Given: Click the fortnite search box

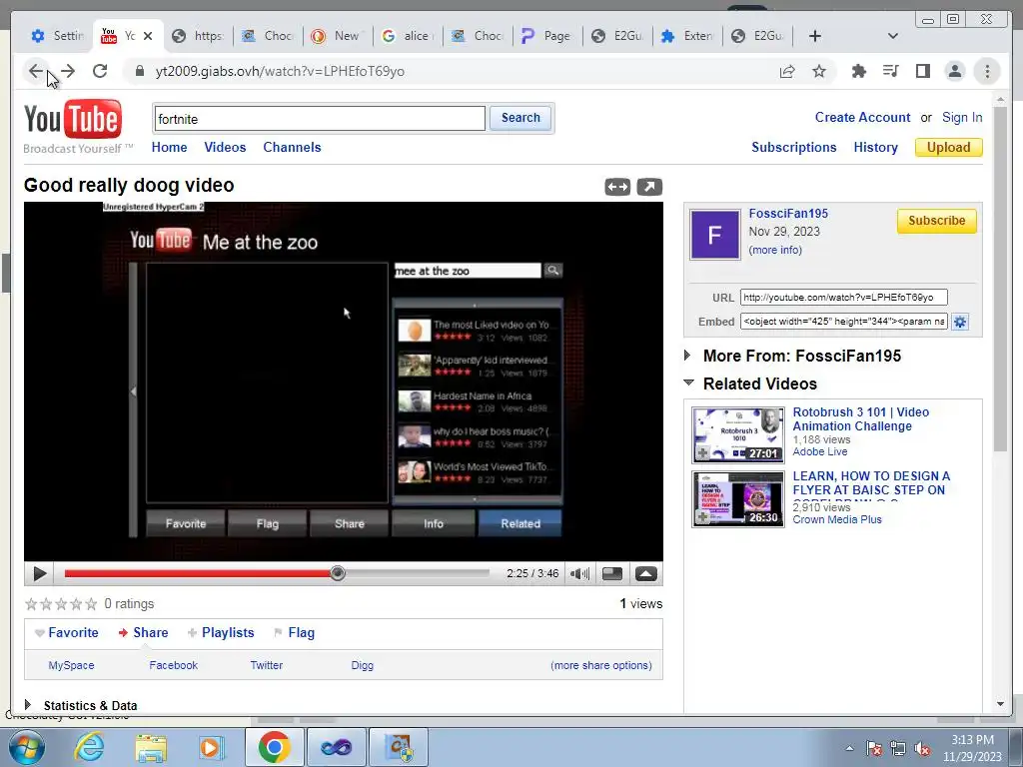Looking at the screenshot, I should pyautogui.click(x=320, y=119).
